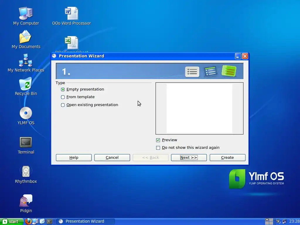Cancel the Presentation Wizard
Viewport: 300px width, 225px height.
112,157
